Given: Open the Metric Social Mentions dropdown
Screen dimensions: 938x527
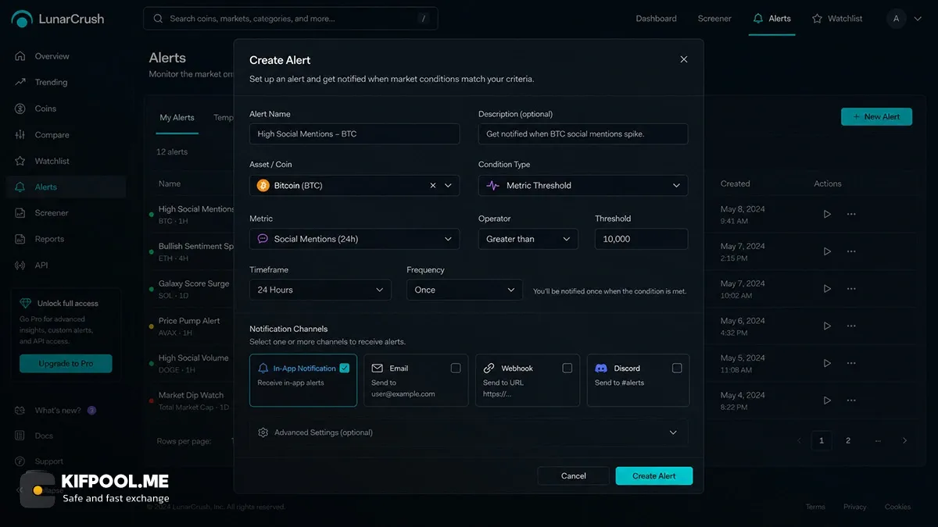Looking at the screenshot, I should click(355, 239).
